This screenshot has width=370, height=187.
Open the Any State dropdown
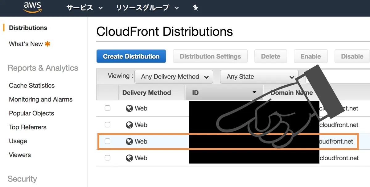pos(259,77)
